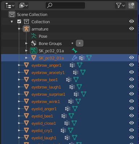The width and height of the screenshot is (139, 144).
Task: Hide eyebrow_anger1 with eye icon
Action: point(131,65)
